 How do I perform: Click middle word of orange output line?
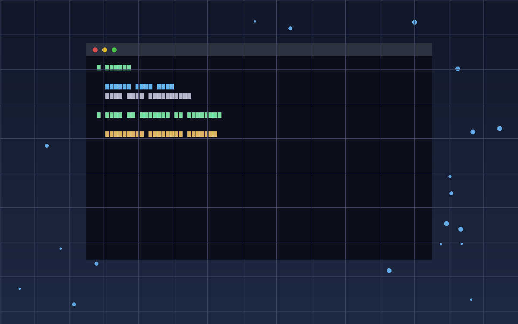coord(165,134)
